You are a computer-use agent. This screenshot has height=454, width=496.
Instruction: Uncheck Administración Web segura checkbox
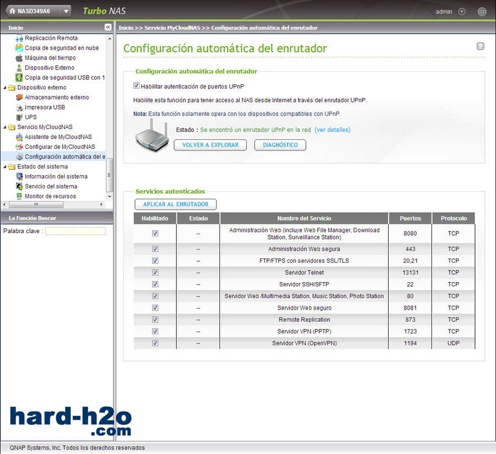point(155,249)
